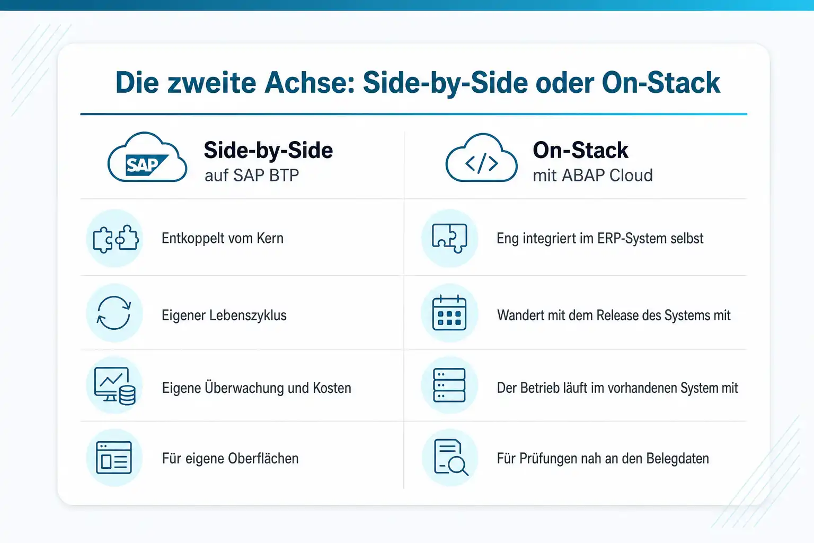Click 'Für Prüfungen nah an den Belegdaten'
The height and width of the screenshot is (543, 814).
coord(603,458)
